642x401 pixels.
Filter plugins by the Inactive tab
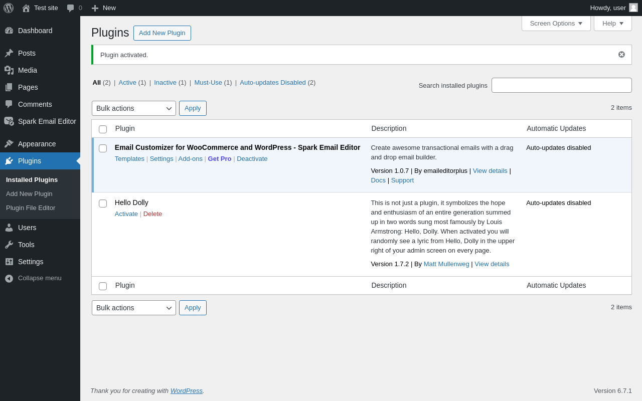[x=165, y=83]
